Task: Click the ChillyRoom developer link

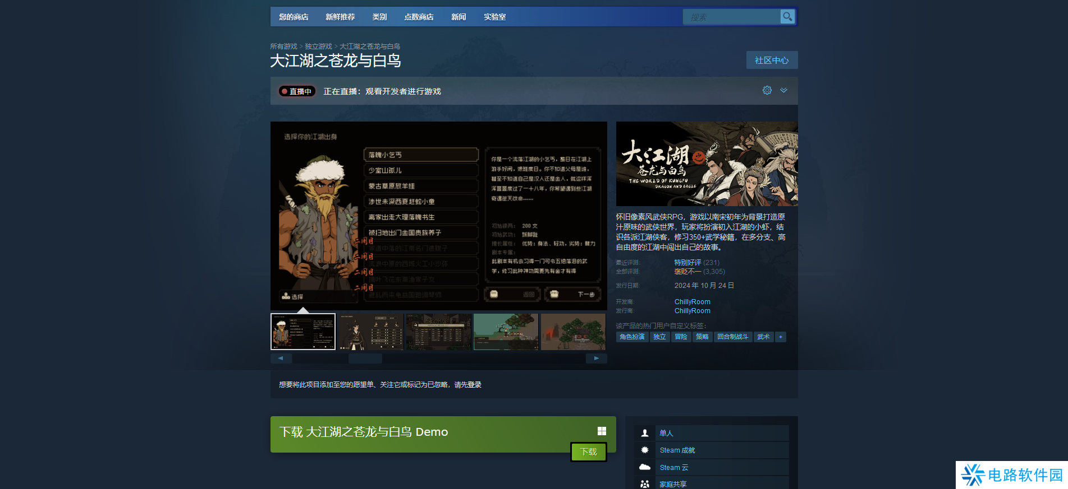Action: pos(692,302)
